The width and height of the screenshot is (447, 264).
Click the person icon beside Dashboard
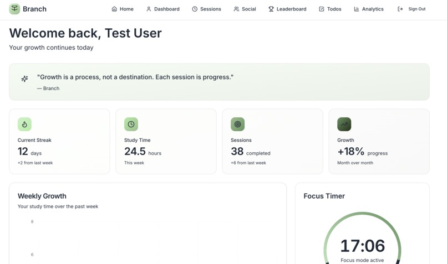click(149, 9)
